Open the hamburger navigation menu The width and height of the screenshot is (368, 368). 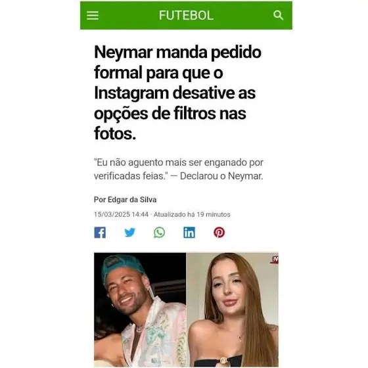[x=93, y=16]
